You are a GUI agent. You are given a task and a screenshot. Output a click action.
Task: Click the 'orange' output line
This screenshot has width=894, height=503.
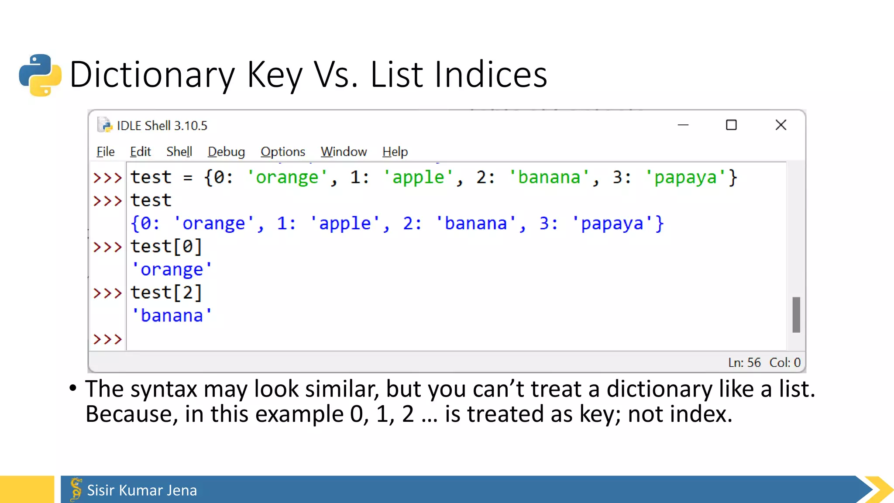pyautogui.click(x=172, y=269)
